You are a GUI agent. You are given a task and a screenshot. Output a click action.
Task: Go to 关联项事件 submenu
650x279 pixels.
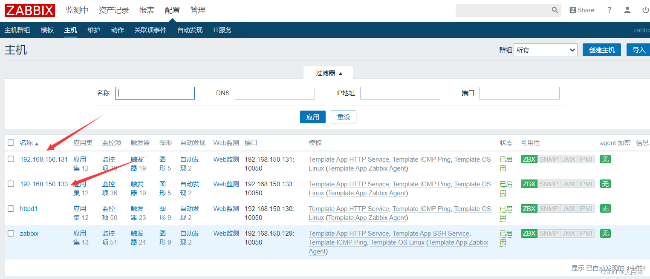[x=150, y=30]
